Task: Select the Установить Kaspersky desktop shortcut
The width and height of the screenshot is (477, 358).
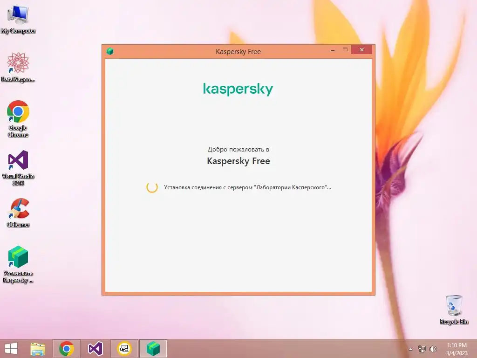Action: (18, 264)
